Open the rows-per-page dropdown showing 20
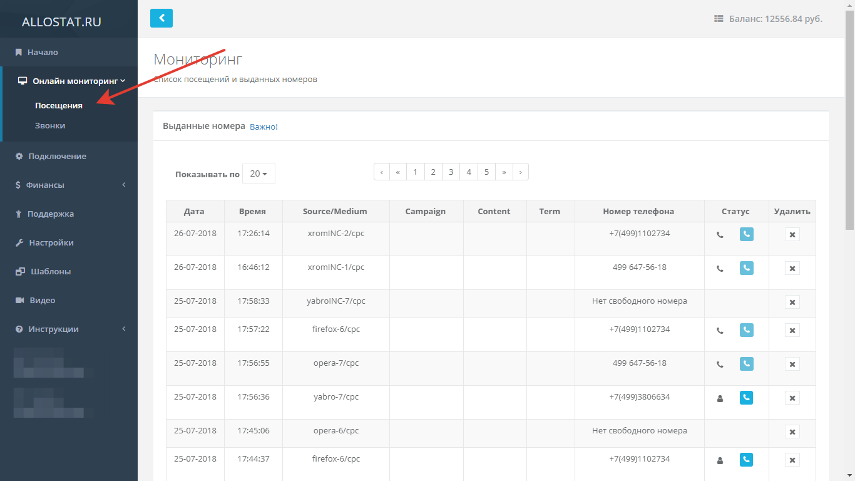This screenshot has height=481, width=855. 259,173
